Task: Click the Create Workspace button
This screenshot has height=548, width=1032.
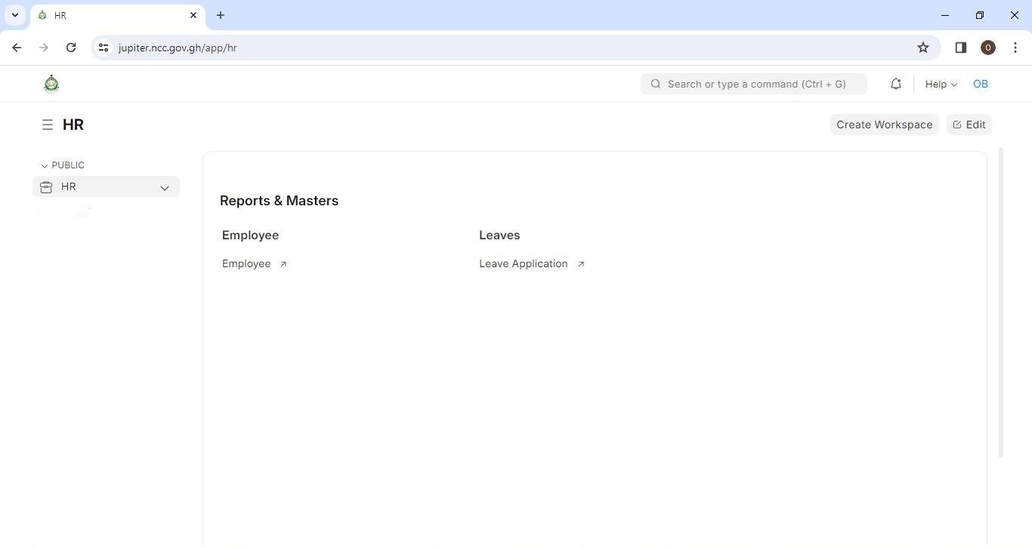Action: point(884,125)
